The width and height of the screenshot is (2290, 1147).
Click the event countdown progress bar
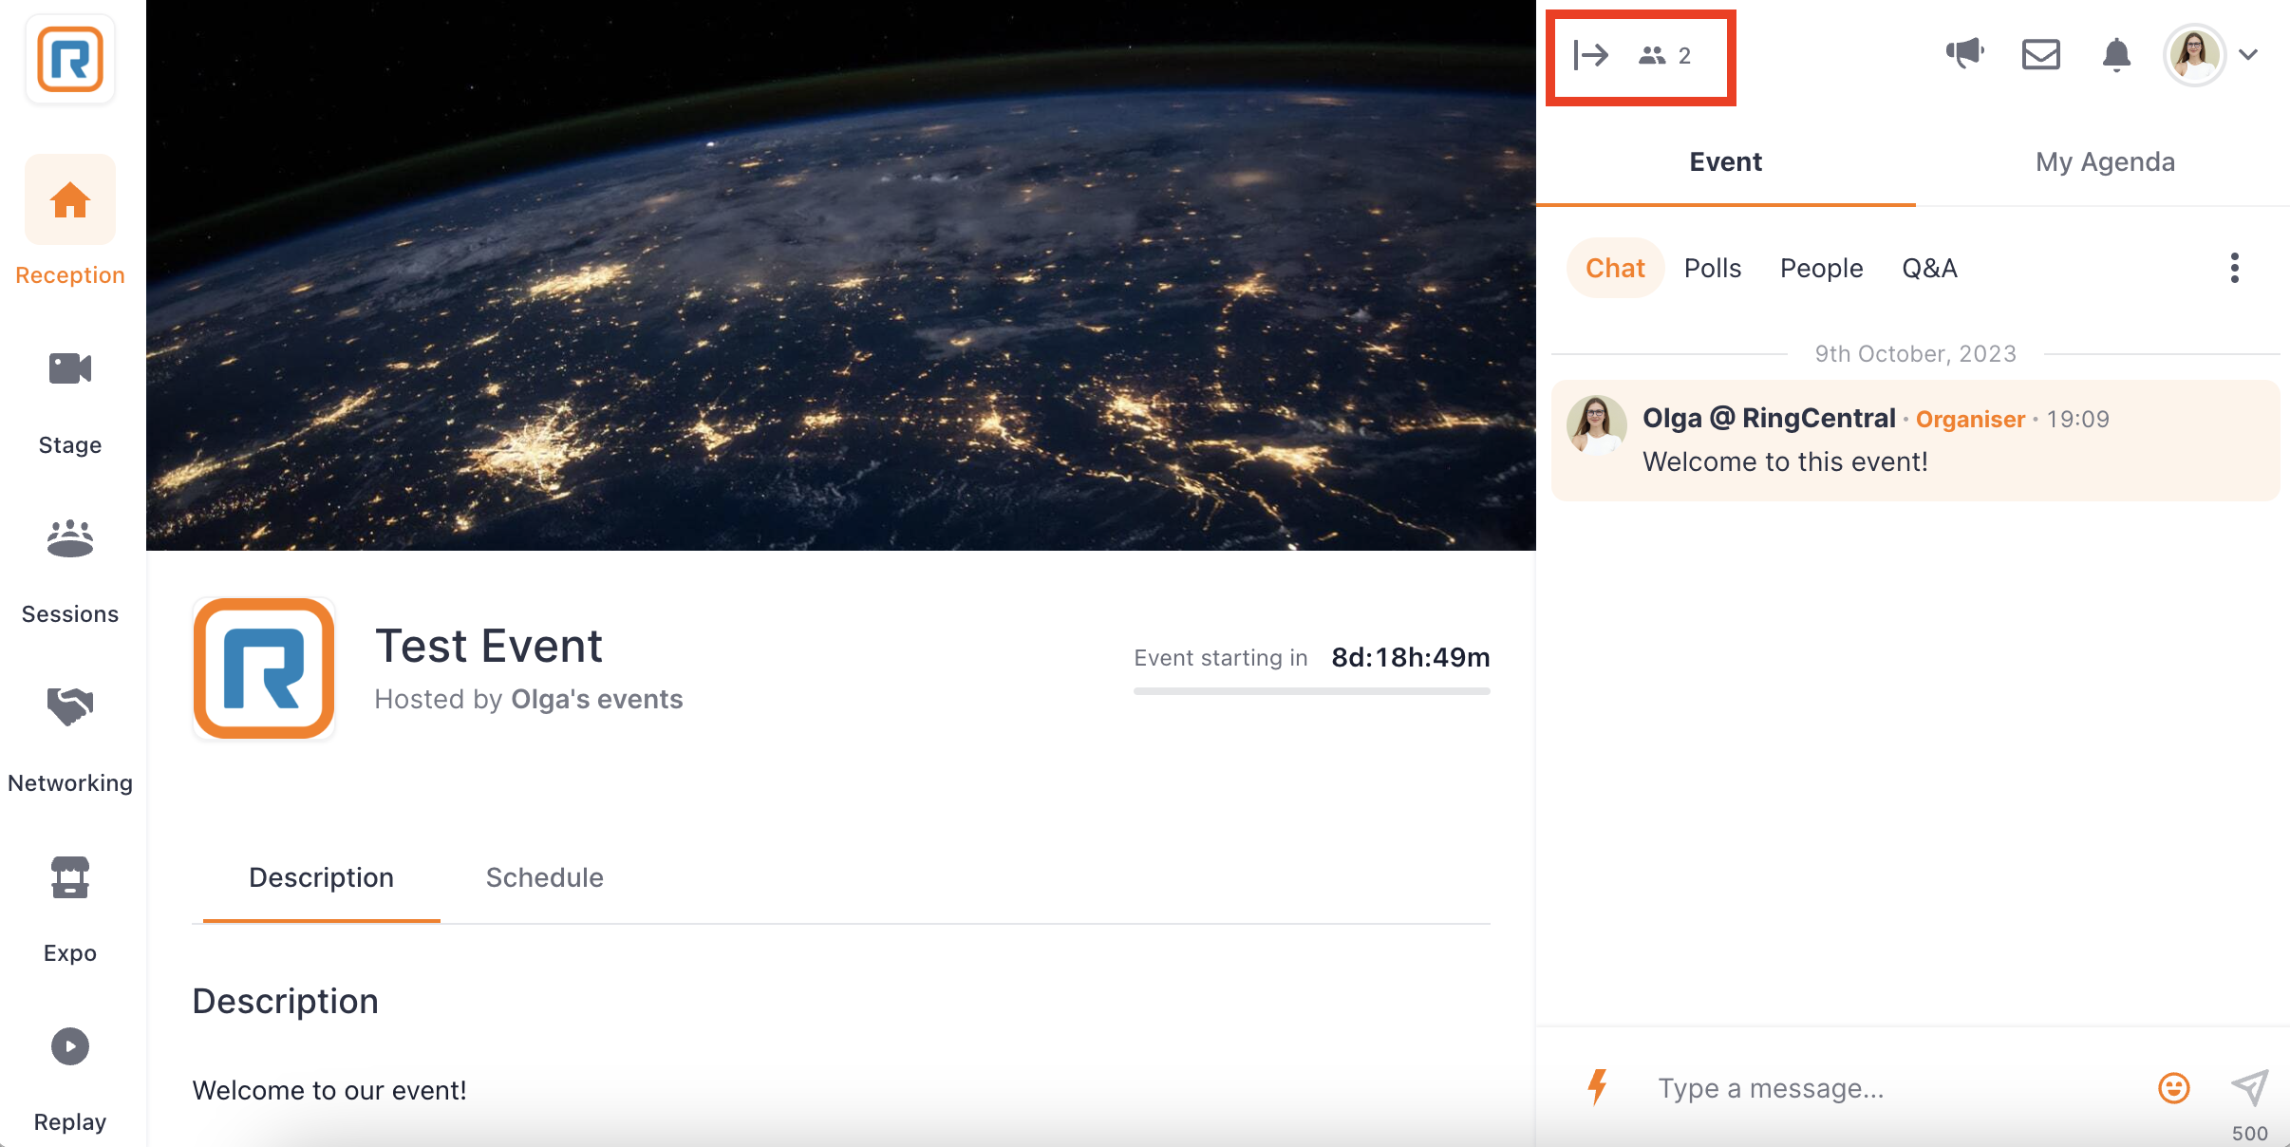click(1311, 691)
